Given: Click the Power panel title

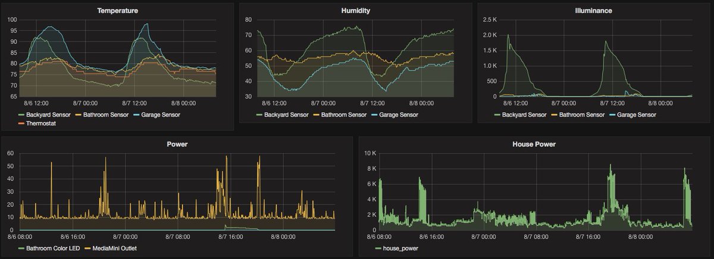Looking at the screenshot, I should pos(176,143).
